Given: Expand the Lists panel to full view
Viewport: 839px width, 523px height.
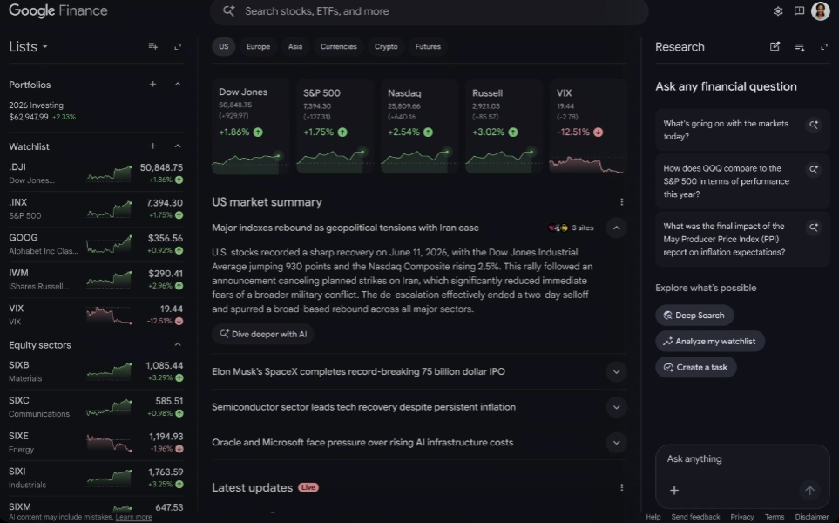Looking at the screenshot, I should pos(178,46).
